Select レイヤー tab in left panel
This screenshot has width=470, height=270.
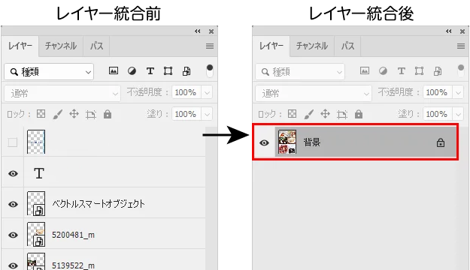click(20, 46)
